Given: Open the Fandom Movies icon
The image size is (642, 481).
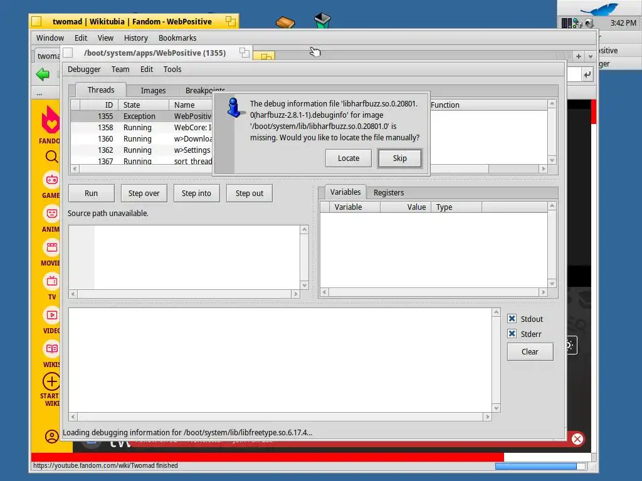Looking at the screenshot, I should (51, 247).
